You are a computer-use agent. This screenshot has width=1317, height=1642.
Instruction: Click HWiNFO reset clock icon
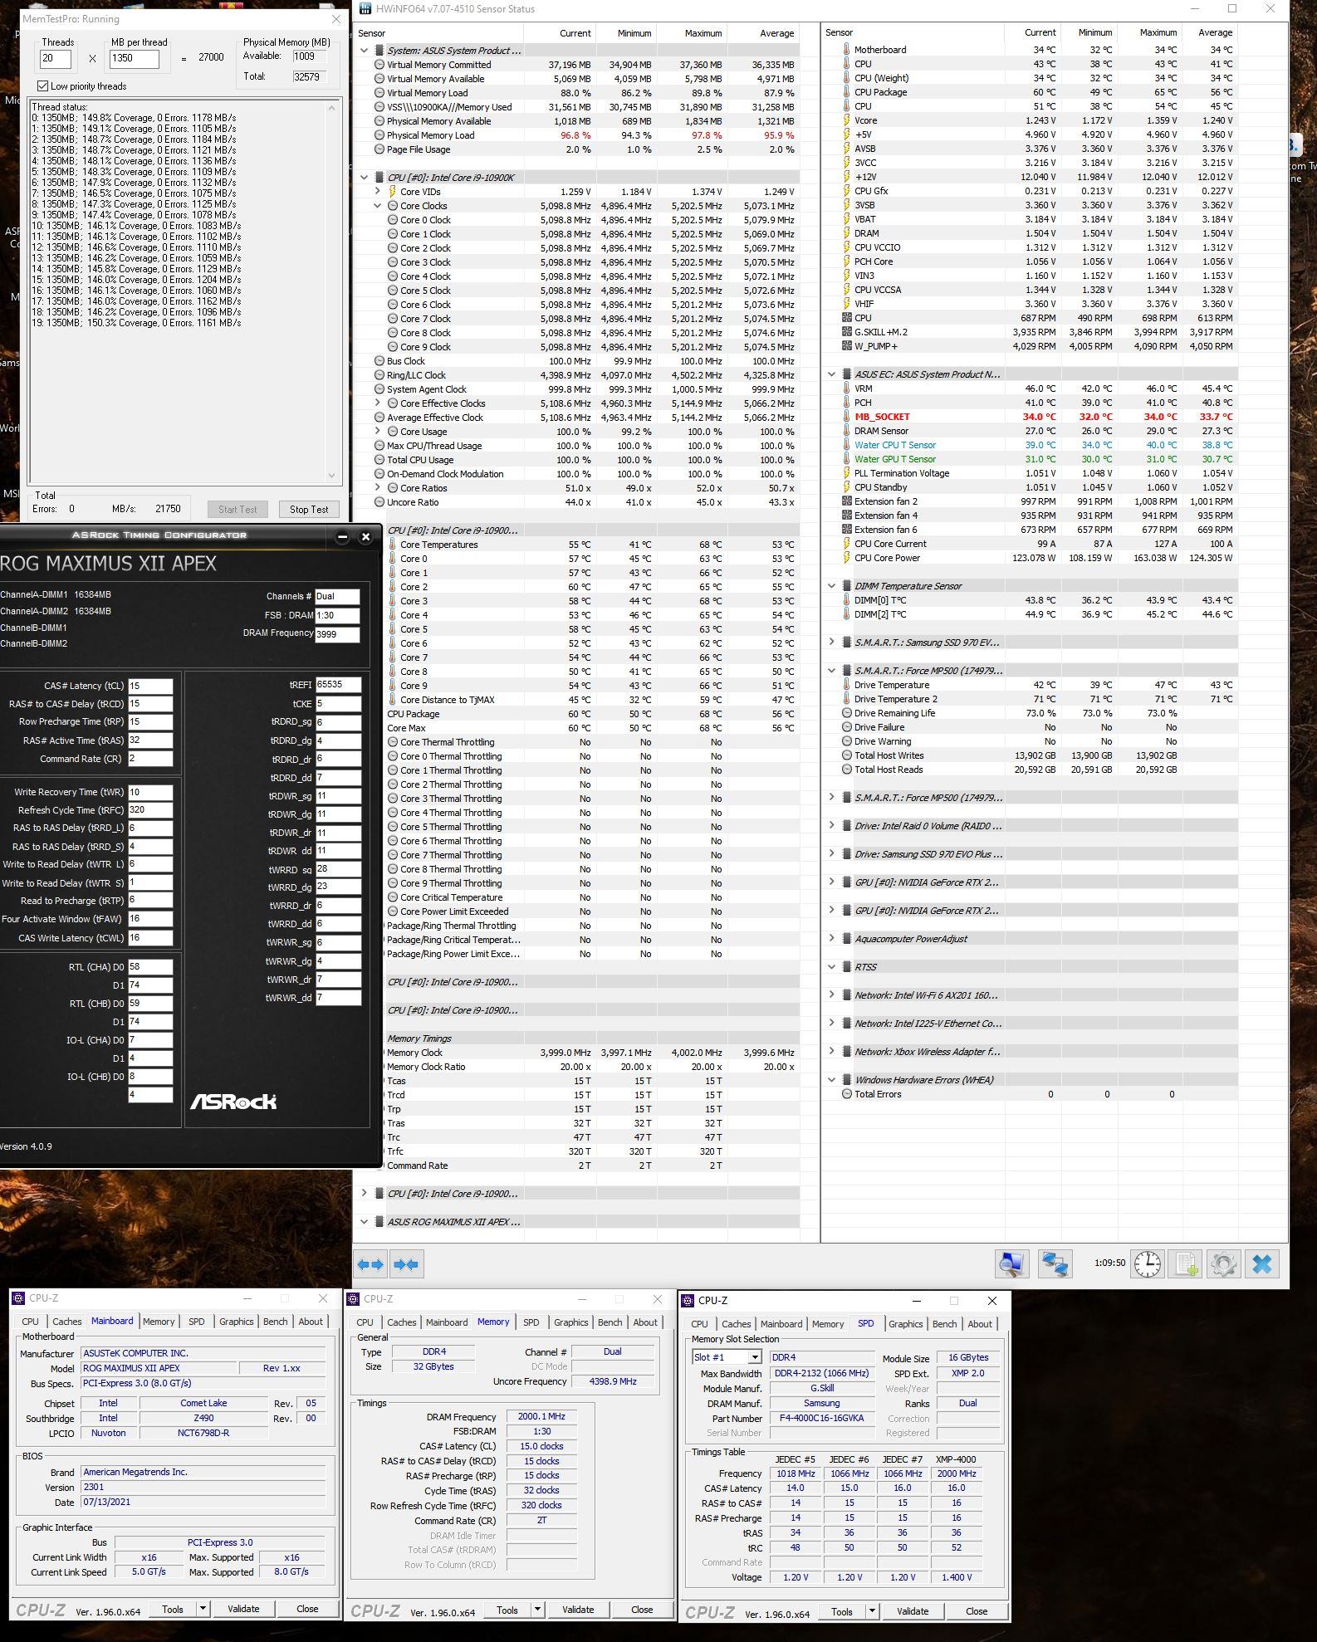click(x=1148, y=1263)
